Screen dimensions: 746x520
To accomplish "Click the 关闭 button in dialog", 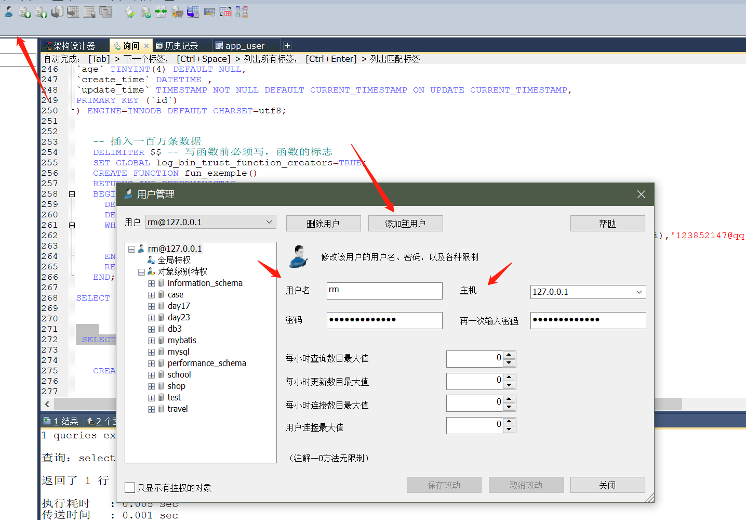I will [x=607, y=485].
